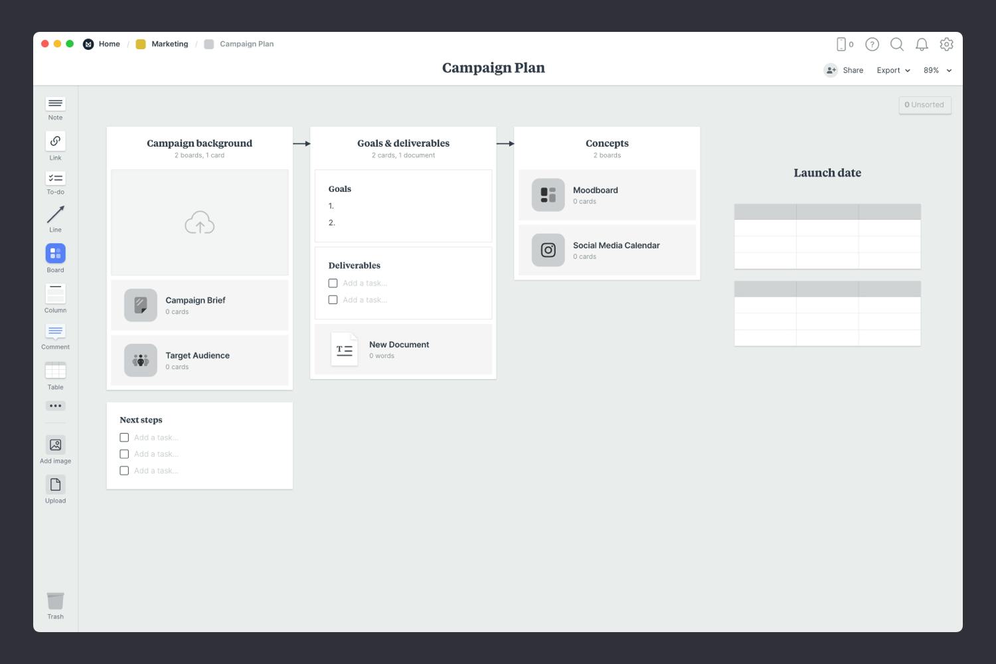Show more tools with ellipsis button

[55, 406]
